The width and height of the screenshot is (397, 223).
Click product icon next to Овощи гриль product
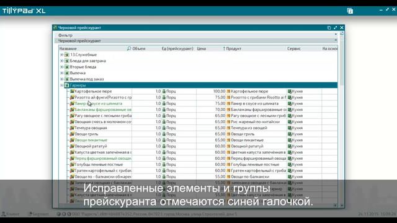coord(228,134)
